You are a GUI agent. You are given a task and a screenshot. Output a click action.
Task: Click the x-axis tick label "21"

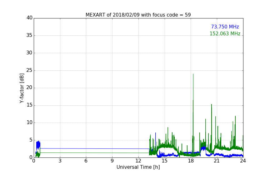pyautogui.click(x=217, y=161)
